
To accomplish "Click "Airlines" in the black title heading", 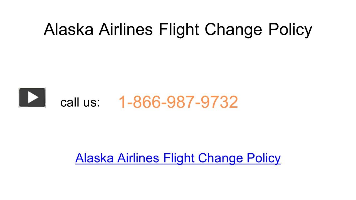I will [126, 29].
